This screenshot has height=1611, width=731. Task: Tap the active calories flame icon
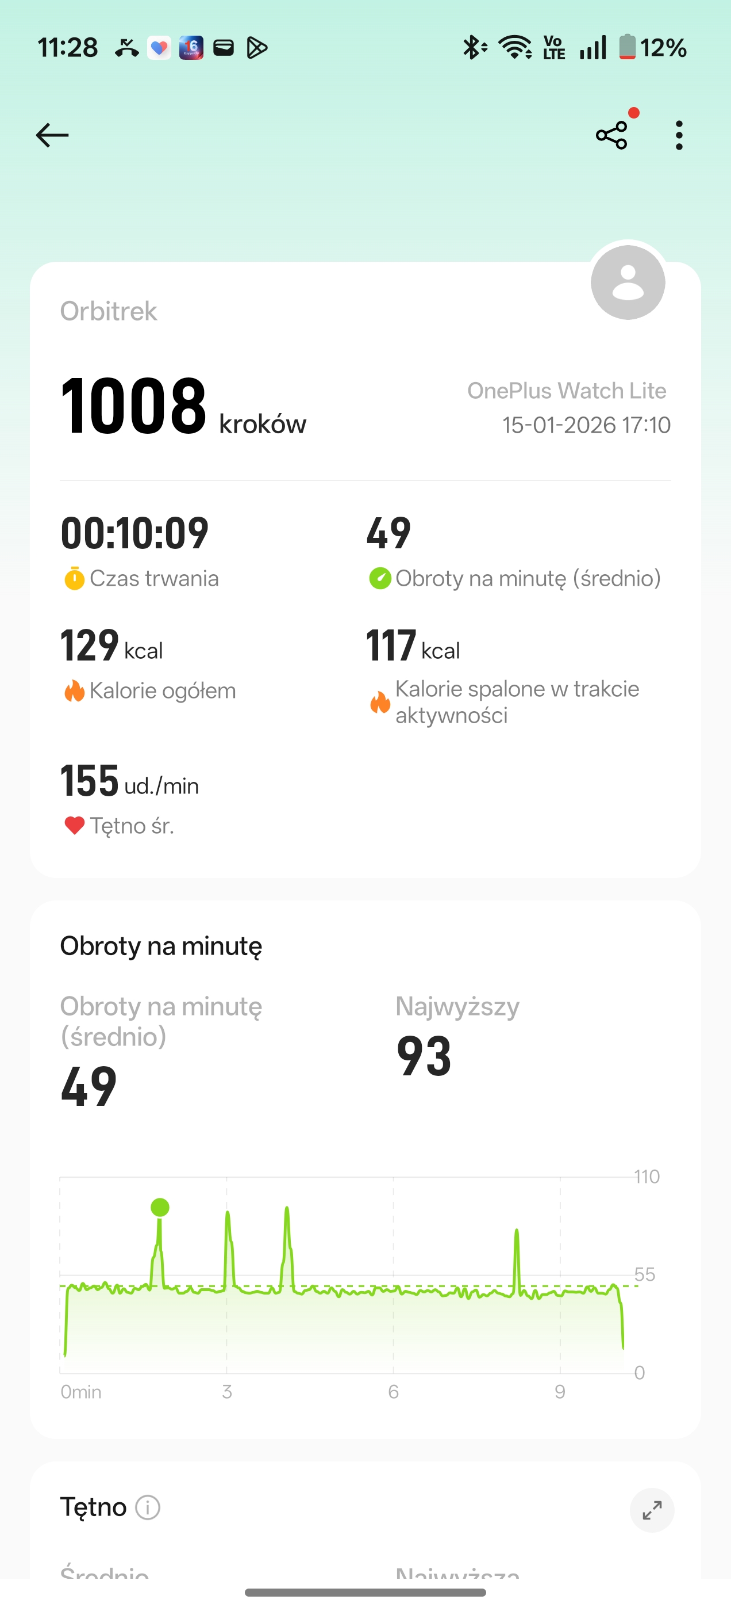click(380, 702)
